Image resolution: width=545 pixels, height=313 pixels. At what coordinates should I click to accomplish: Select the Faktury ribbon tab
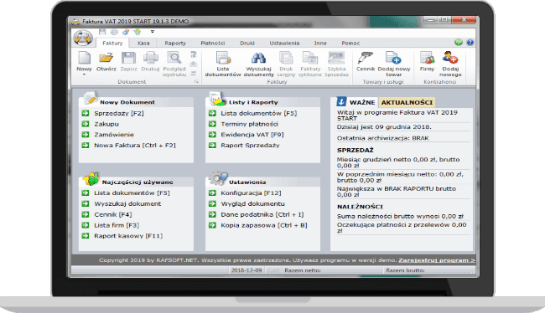[x=112, y=43]
